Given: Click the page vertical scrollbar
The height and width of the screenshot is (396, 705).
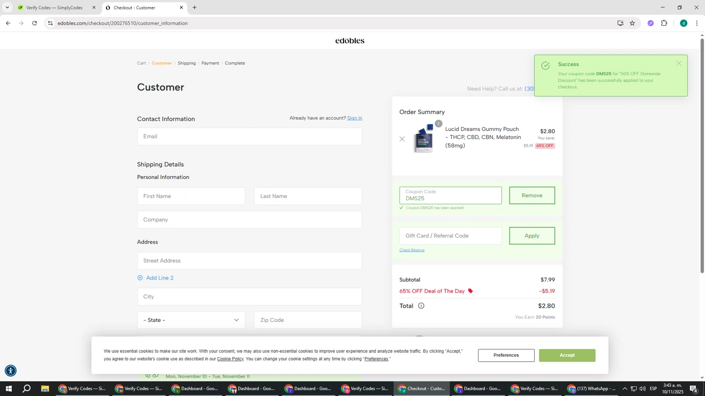Looking at the screenshot, I should [x=702, y=156].
